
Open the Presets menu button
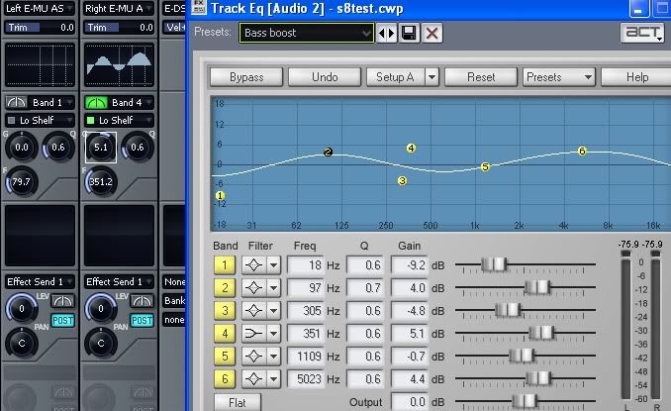[x=558, y=76]
